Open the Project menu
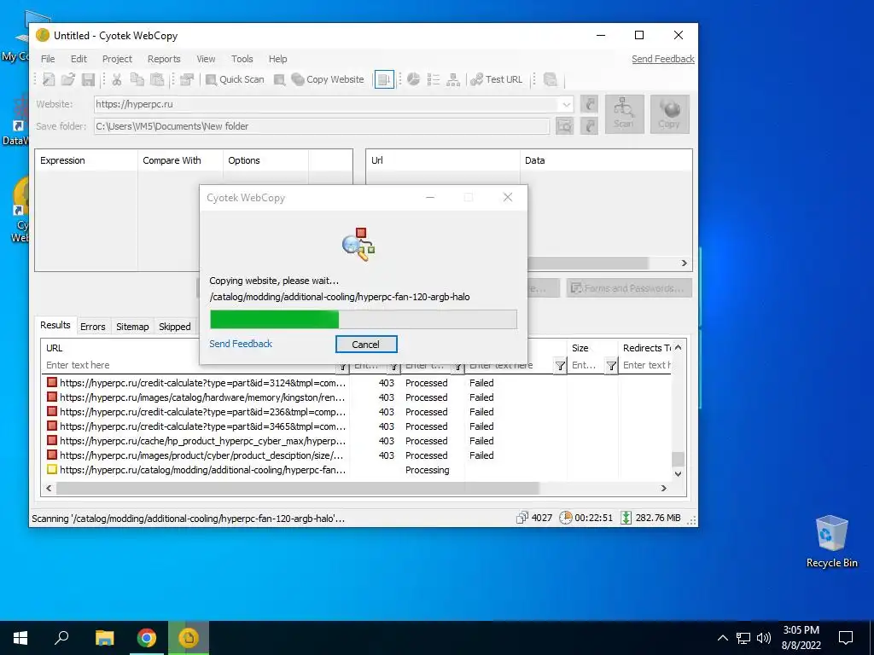Screen dimensions: 874x655 pos(117,59)
